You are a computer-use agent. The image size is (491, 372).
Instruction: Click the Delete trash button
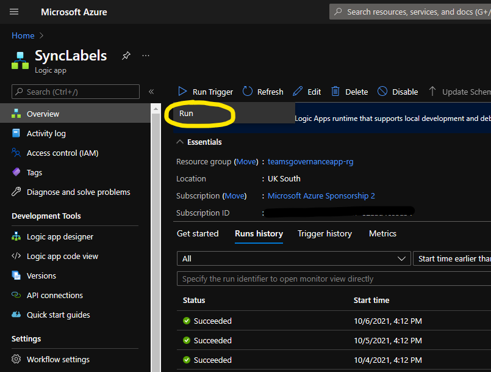click(x=349, y=92)
